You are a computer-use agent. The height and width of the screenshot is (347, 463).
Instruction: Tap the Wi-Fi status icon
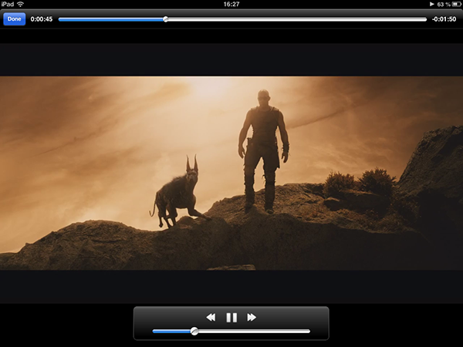tap(20, 4)
